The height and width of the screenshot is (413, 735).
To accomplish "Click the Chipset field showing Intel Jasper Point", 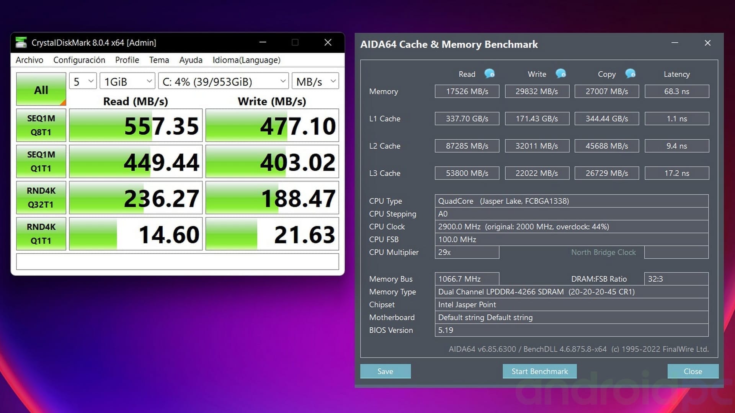I will (x=572, y=305).
